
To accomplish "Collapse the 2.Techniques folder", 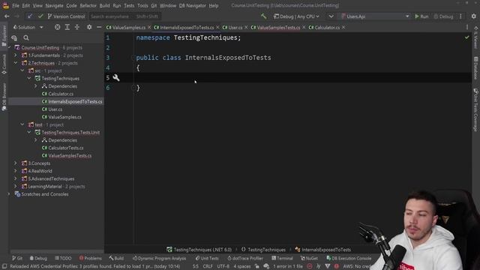I will (16, 63).
